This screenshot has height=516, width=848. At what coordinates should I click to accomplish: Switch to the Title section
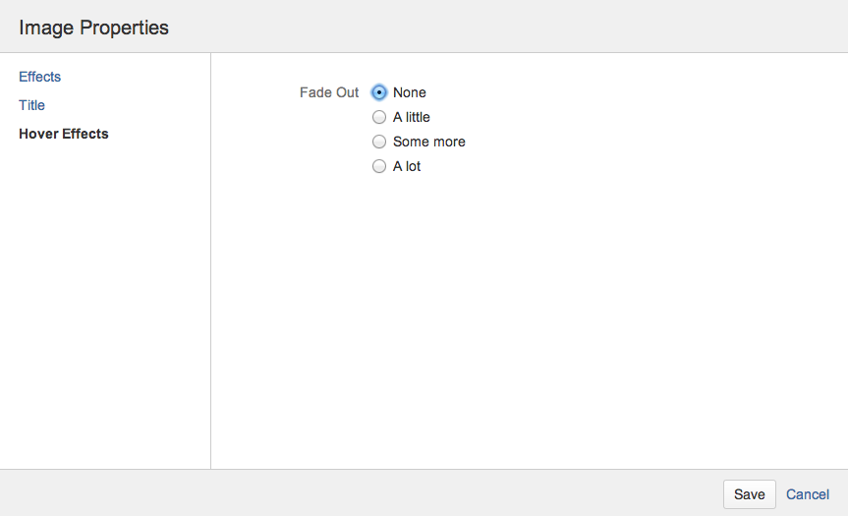coord(32,105)
